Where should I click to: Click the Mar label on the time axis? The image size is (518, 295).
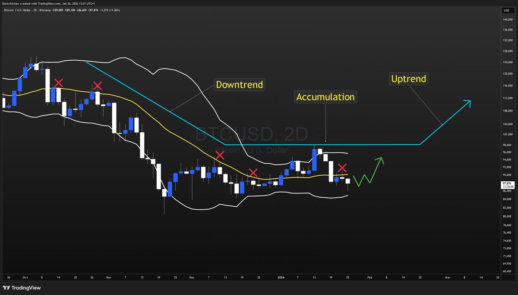tap(447, 278)
